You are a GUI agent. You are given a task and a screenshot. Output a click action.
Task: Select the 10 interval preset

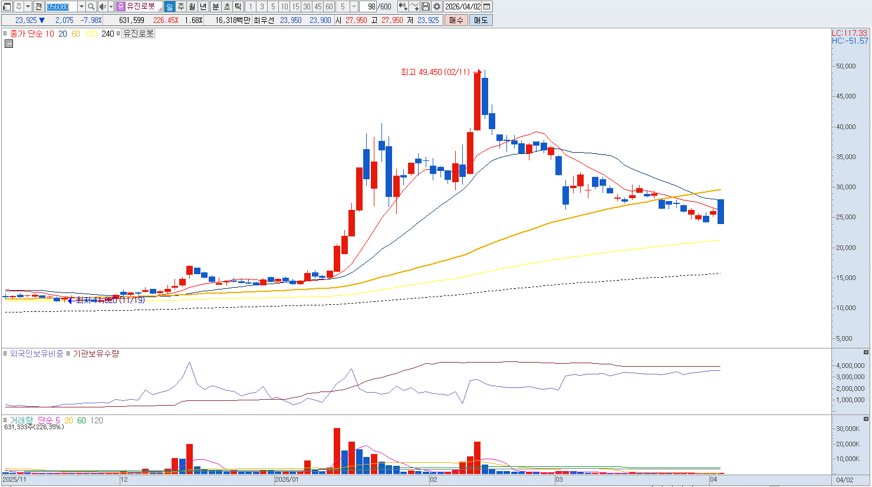point(284,6)
